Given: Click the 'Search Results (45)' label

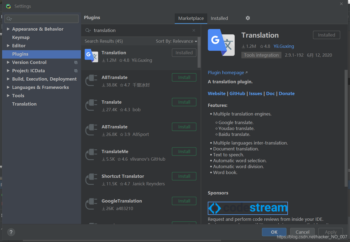Looking at the screenshot, I should pos(104,41).
